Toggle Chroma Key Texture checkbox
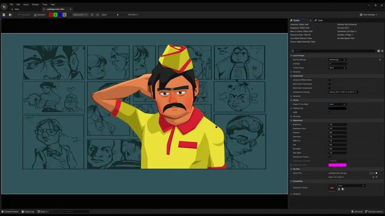The image size is (385, 216). [x=330, y=157]
